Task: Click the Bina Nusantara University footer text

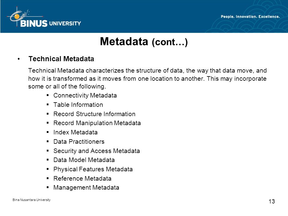Action: [31, 200]
